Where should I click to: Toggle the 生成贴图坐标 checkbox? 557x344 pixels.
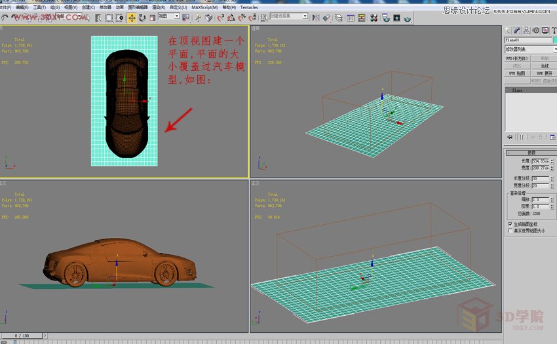point(510,224)
